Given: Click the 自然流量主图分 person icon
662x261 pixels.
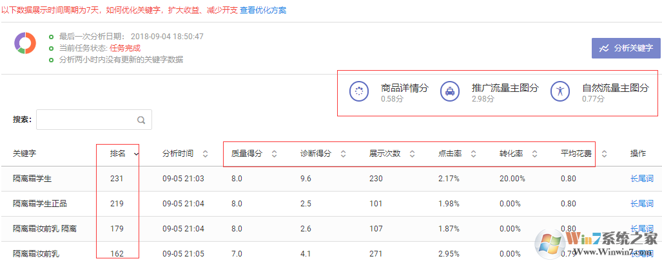Looking at the screenshot, I should point(560,92).
